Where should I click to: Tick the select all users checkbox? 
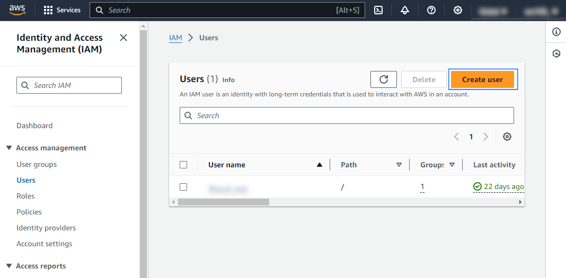click(x=183, y=165)
